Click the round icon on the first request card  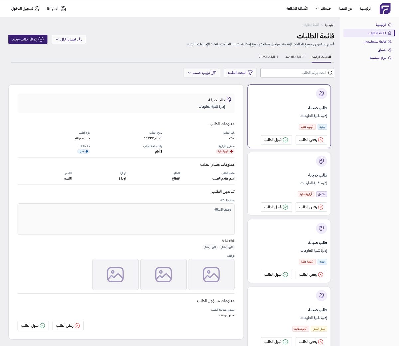tap(321, 94)
